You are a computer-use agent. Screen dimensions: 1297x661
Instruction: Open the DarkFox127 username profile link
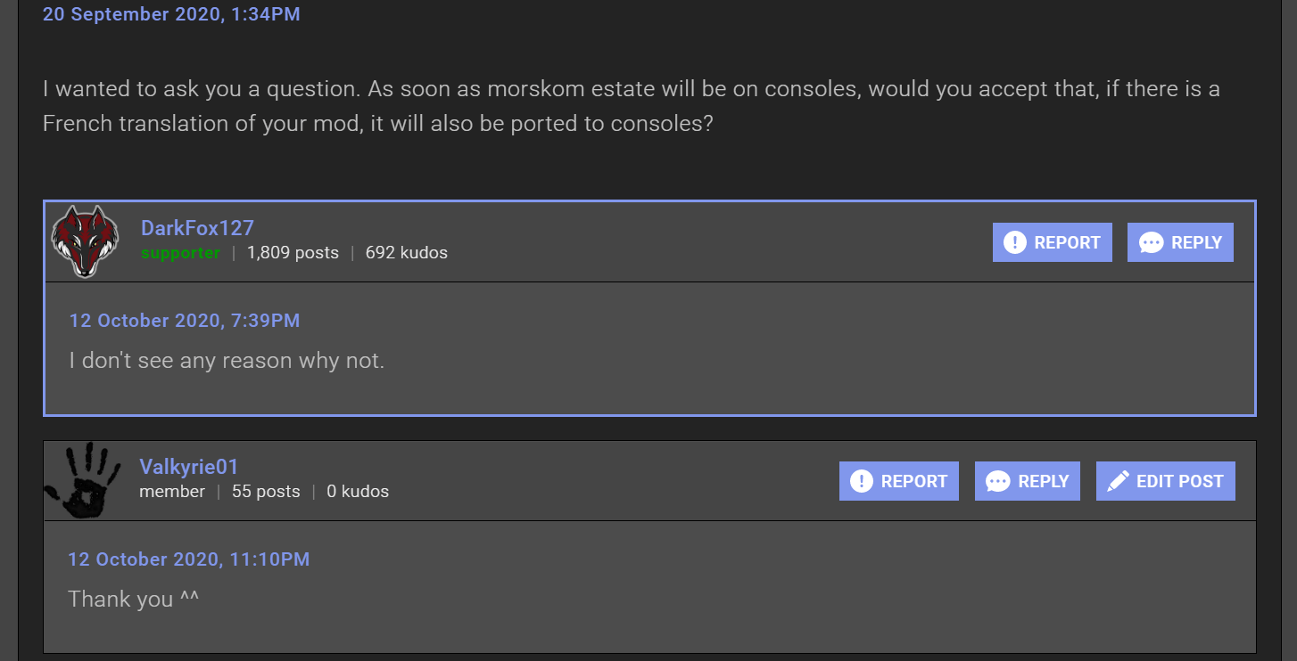coord(197,228)
